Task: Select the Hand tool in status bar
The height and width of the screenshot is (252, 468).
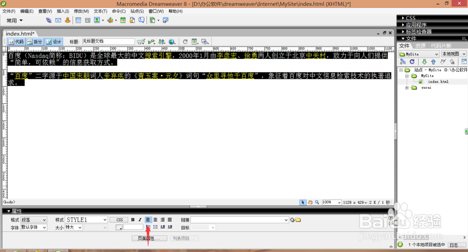Action: 310,202
